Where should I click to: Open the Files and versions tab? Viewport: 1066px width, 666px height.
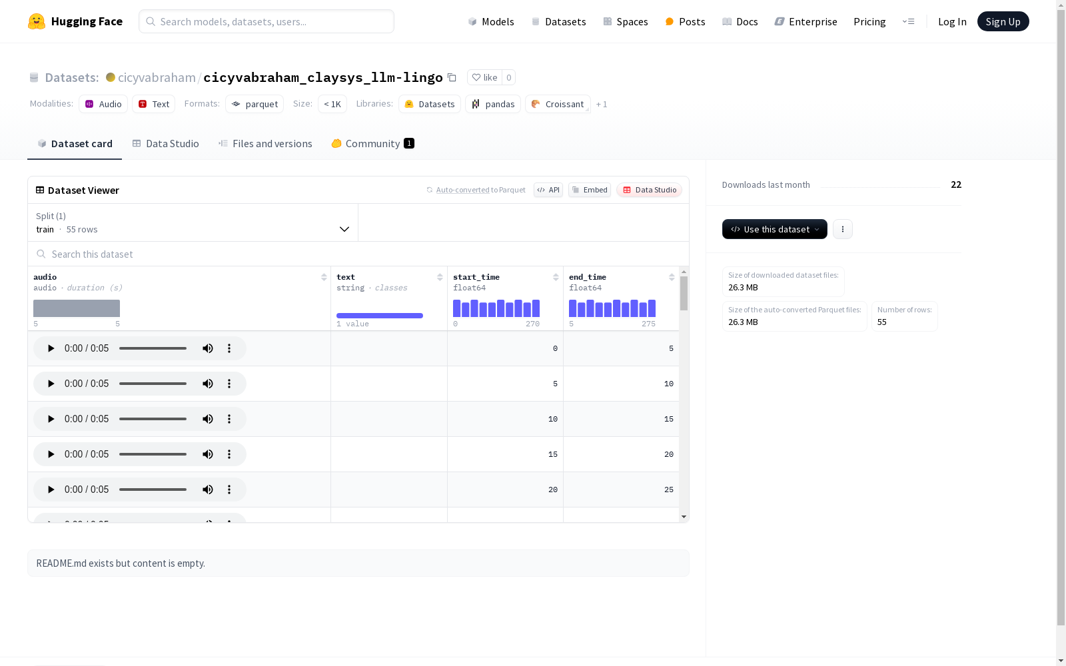click(x=265, y=143)
